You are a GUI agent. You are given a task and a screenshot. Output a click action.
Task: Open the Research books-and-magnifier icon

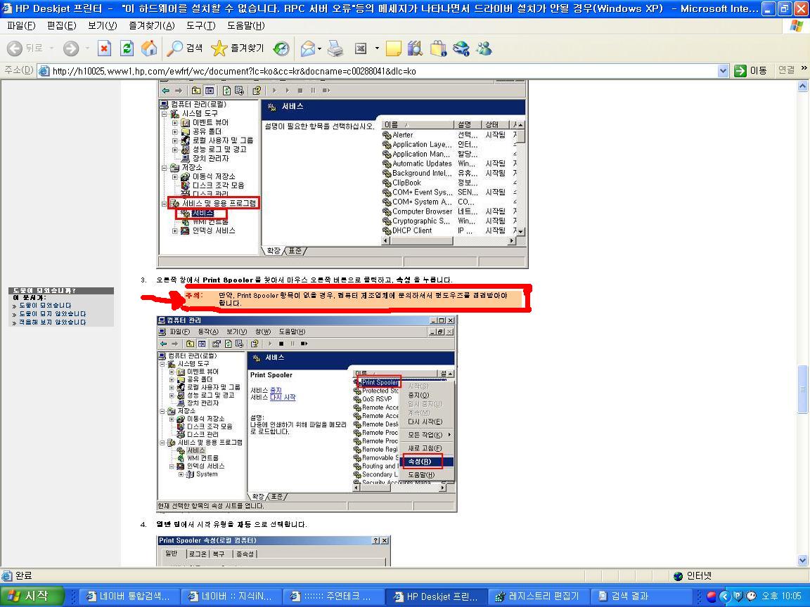pyautogui.click(x=415, y=48)
